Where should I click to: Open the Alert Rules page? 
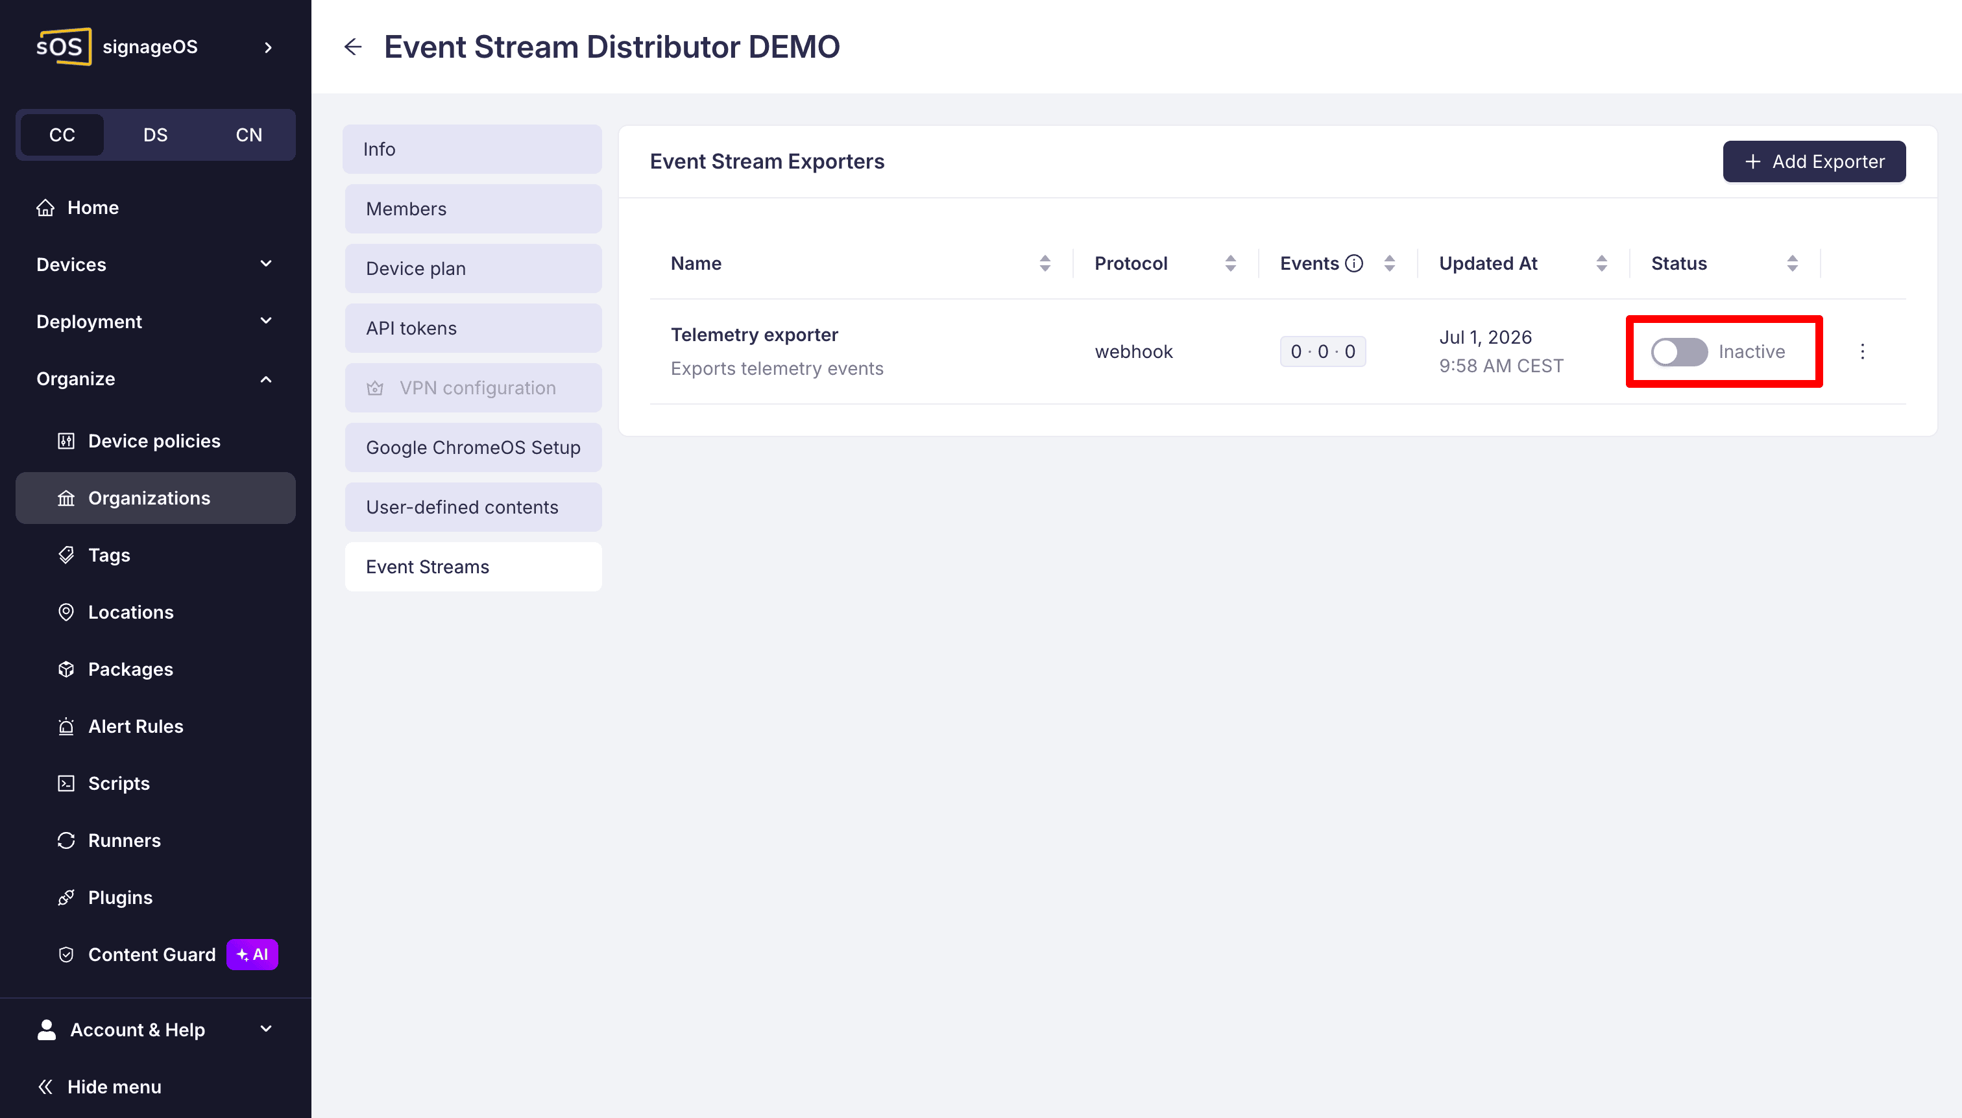155,726
